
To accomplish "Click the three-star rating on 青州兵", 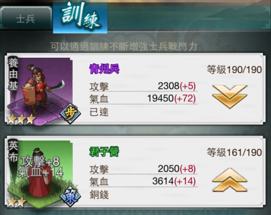I will (x=21, y=120).
